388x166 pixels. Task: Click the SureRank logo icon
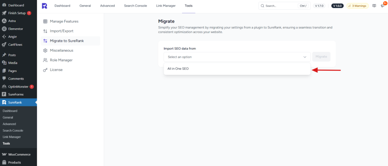click(45, 6)
